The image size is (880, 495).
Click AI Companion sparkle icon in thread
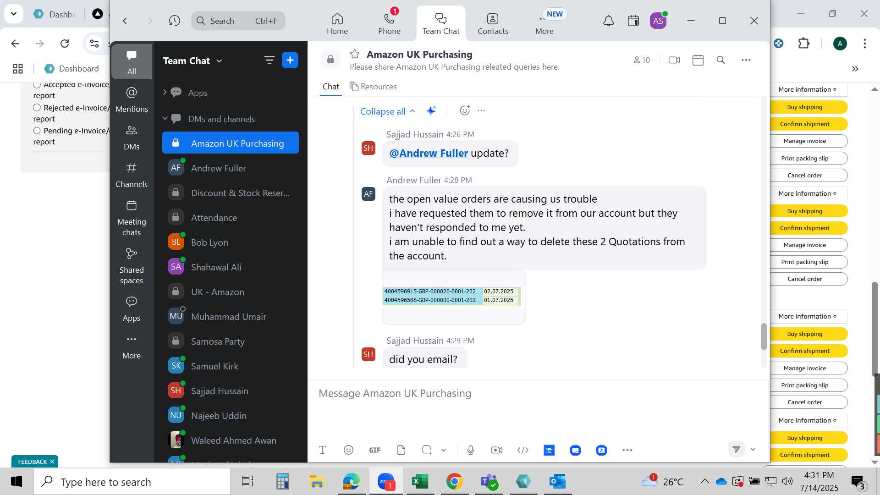point(431,110)
